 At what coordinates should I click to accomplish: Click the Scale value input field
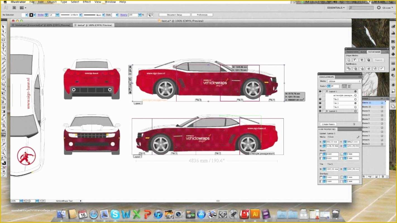[x=335, y=86]
